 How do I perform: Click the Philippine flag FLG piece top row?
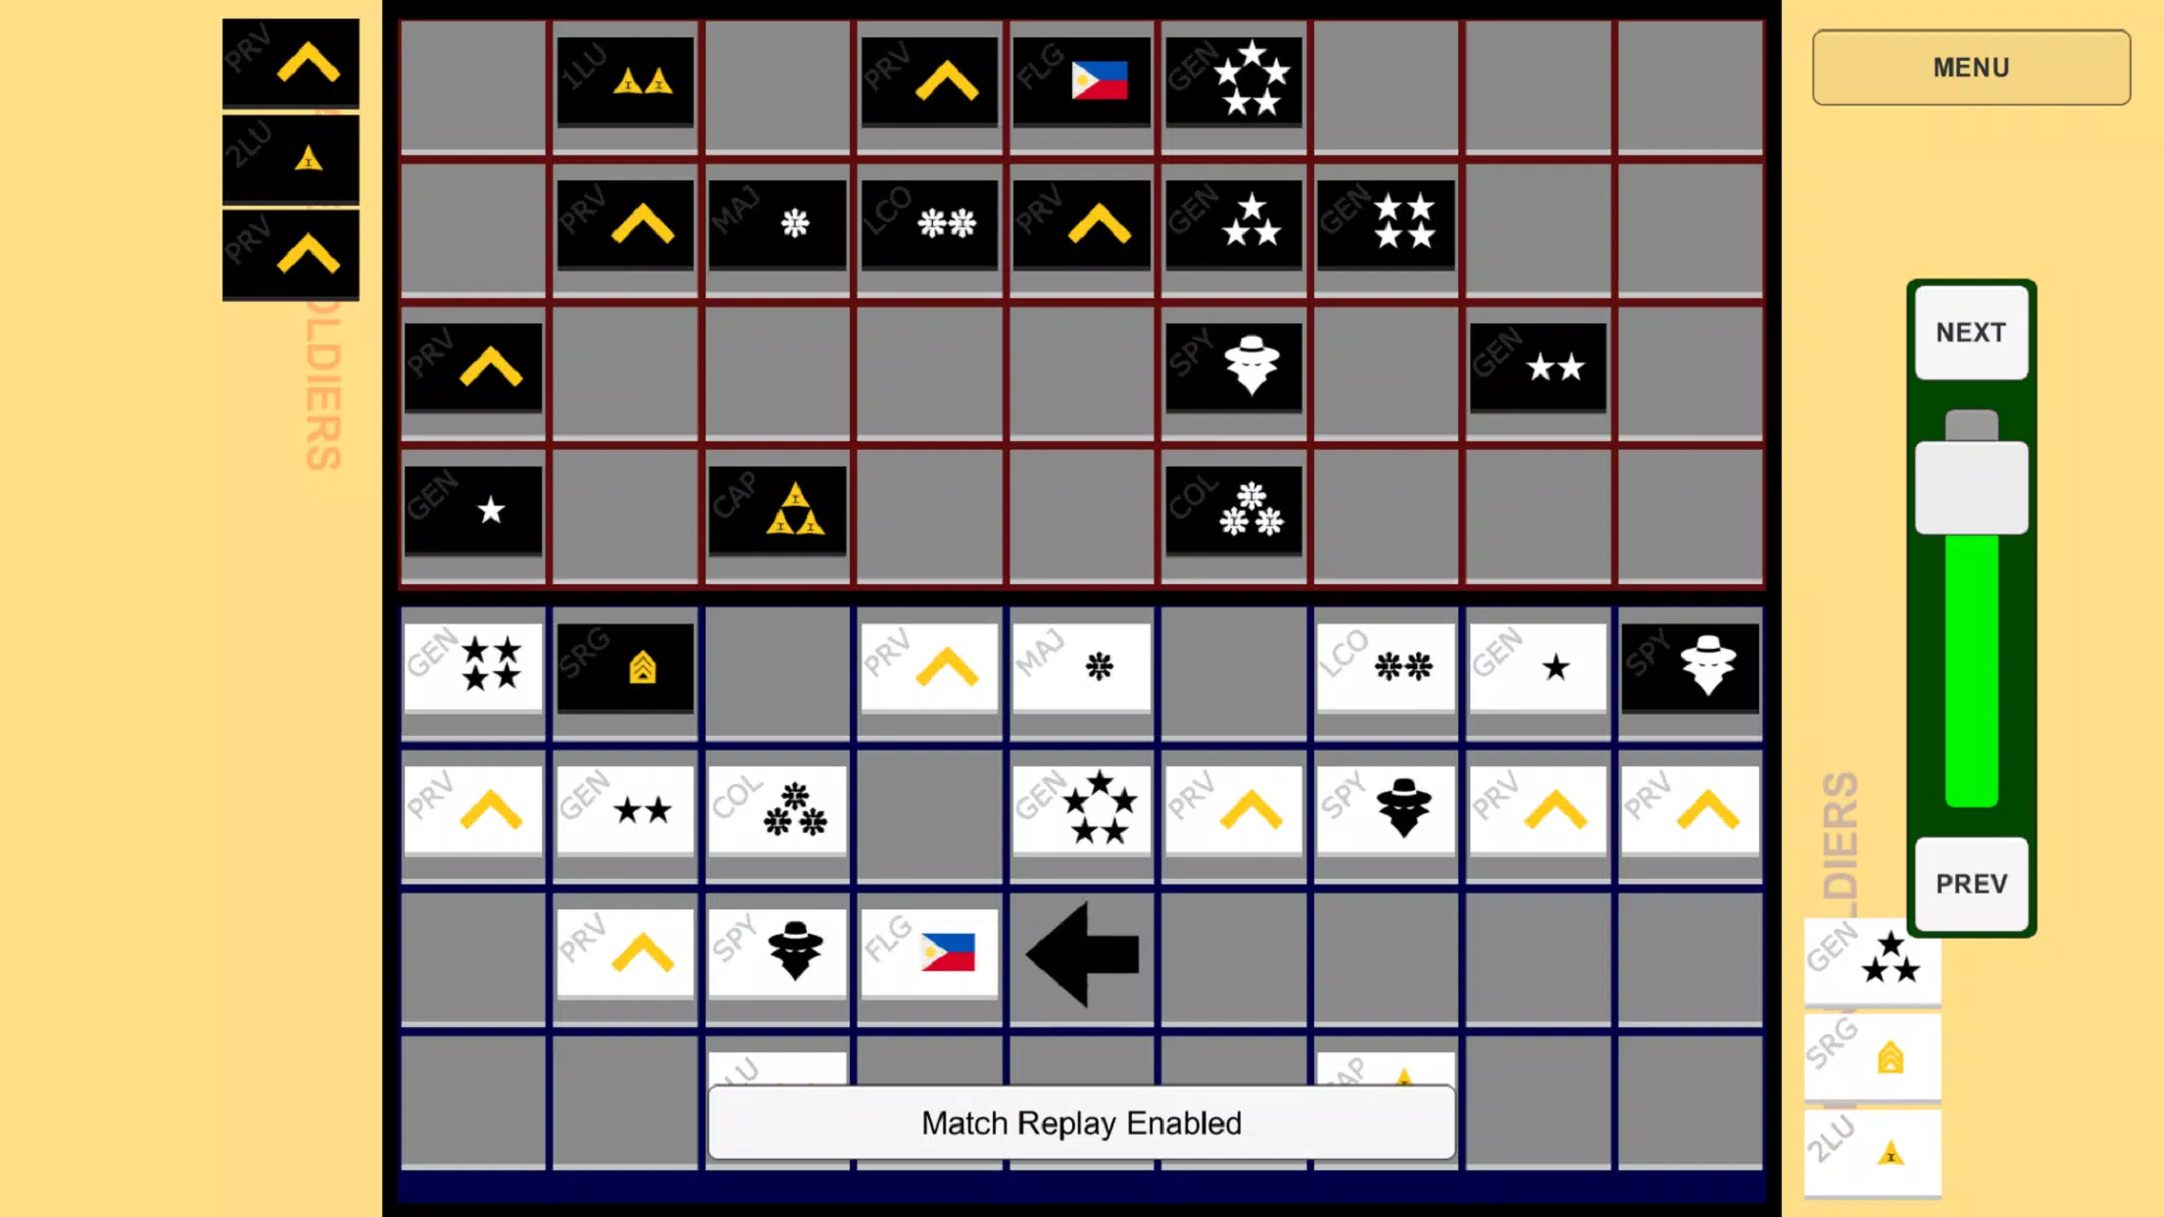point(1082,81)
